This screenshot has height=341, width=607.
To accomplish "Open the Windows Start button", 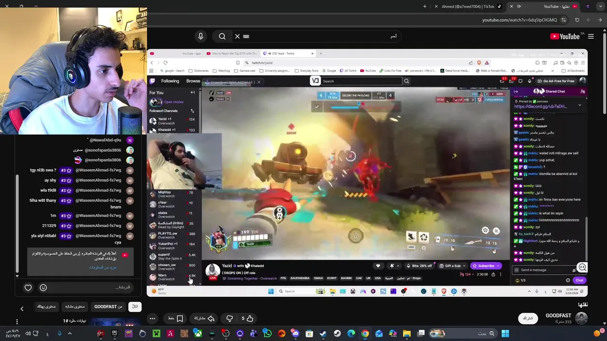I will click(505, 333).
